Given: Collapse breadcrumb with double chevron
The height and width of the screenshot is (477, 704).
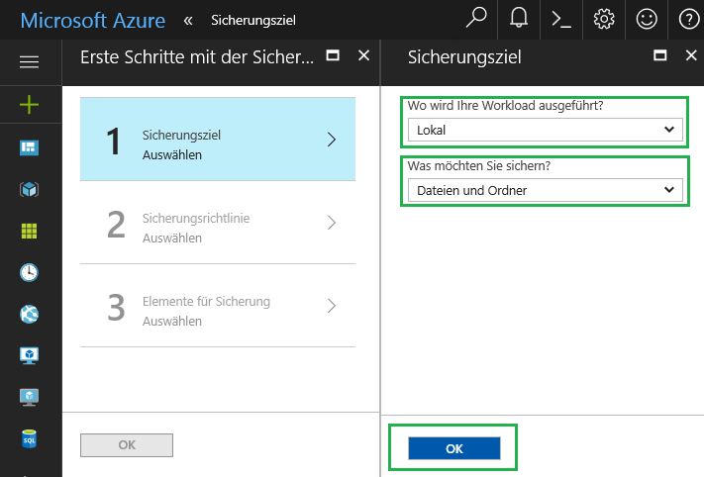Looking at the screenshot, I should [188, 20].
